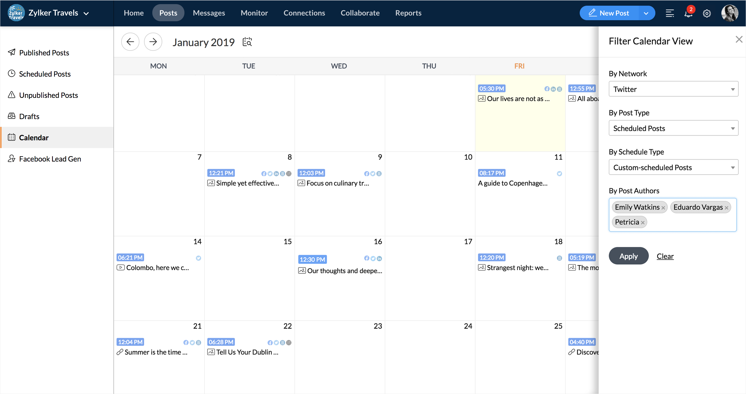Close the Filter Calendar View panel
Image resolution: width=746 pixels, height=394 pixels.
click(x=739, y=40)
